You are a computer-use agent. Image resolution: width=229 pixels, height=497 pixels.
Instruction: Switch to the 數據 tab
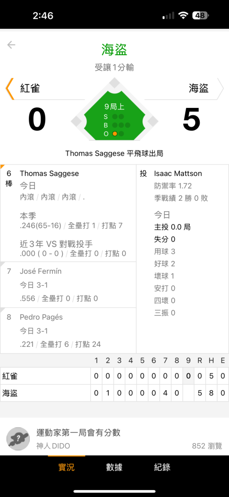click(114, 467)
